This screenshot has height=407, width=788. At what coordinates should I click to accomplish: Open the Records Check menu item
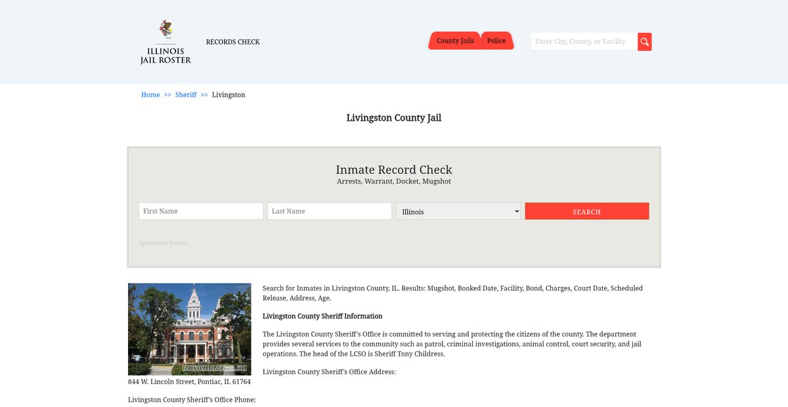232,42
